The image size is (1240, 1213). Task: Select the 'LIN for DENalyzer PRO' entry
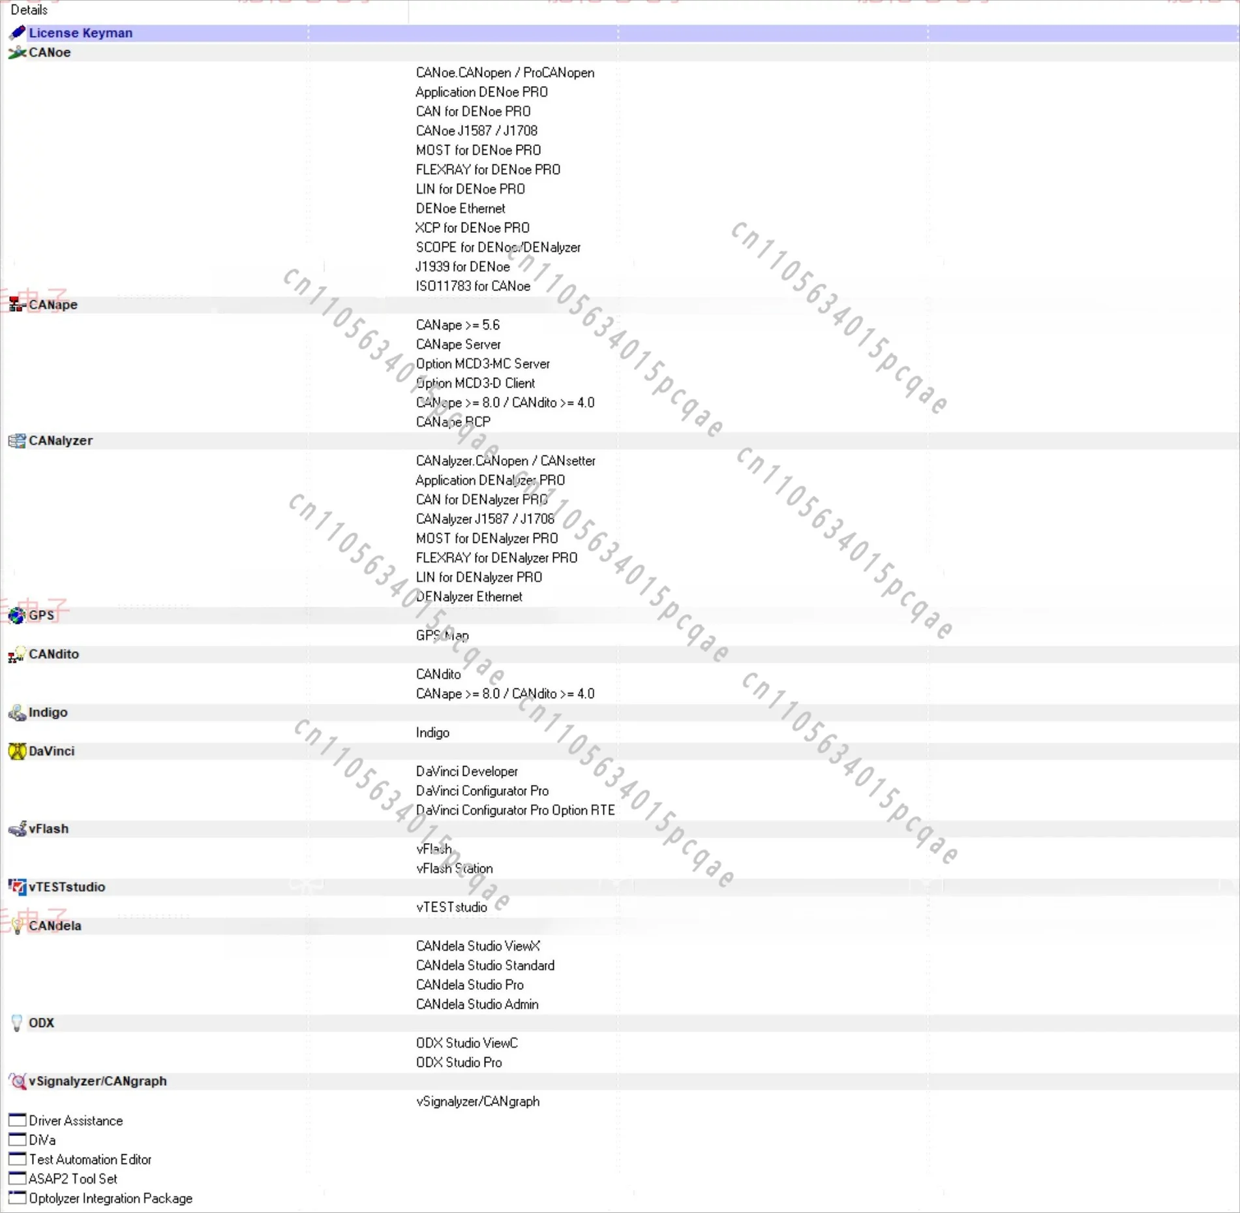click(479, 577)
